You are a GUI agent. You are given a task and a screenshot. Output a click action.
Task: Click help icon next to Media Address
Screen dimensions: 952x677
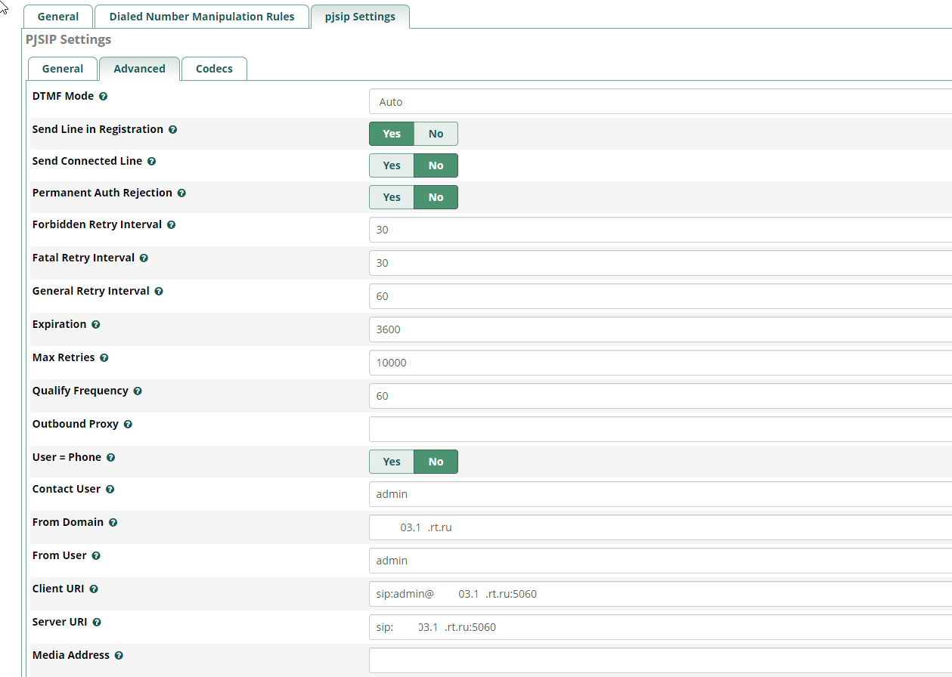[119, 656]
